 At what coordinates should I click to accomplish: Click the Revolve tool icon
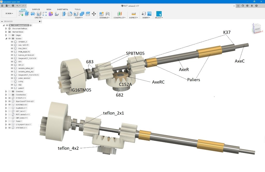point(33,14)
